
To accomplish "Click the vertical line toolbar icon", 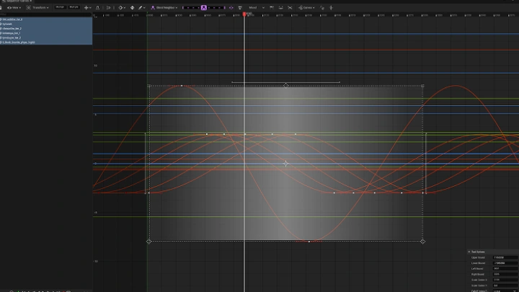I will click(x=331, y=8).
